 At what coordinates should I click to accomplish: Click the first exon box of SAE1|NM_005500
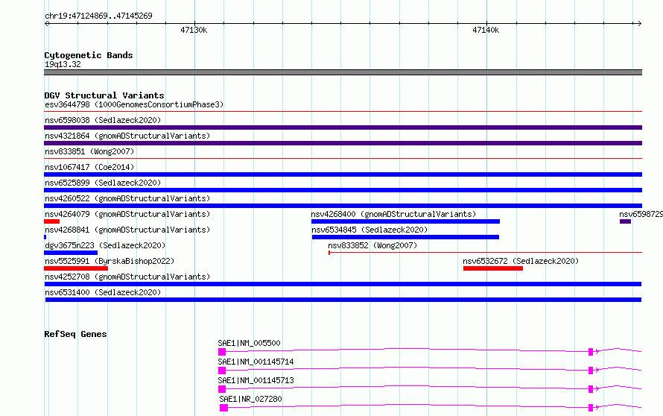pos(222,352)
